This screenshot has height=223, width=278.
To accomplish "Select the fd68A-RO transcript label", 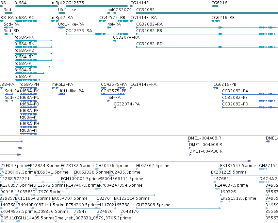I will tap(25, 50).
